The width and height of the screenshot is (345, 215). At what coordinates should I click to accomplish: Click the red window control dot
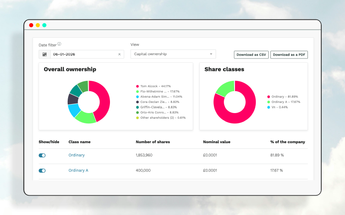[31, 25]
